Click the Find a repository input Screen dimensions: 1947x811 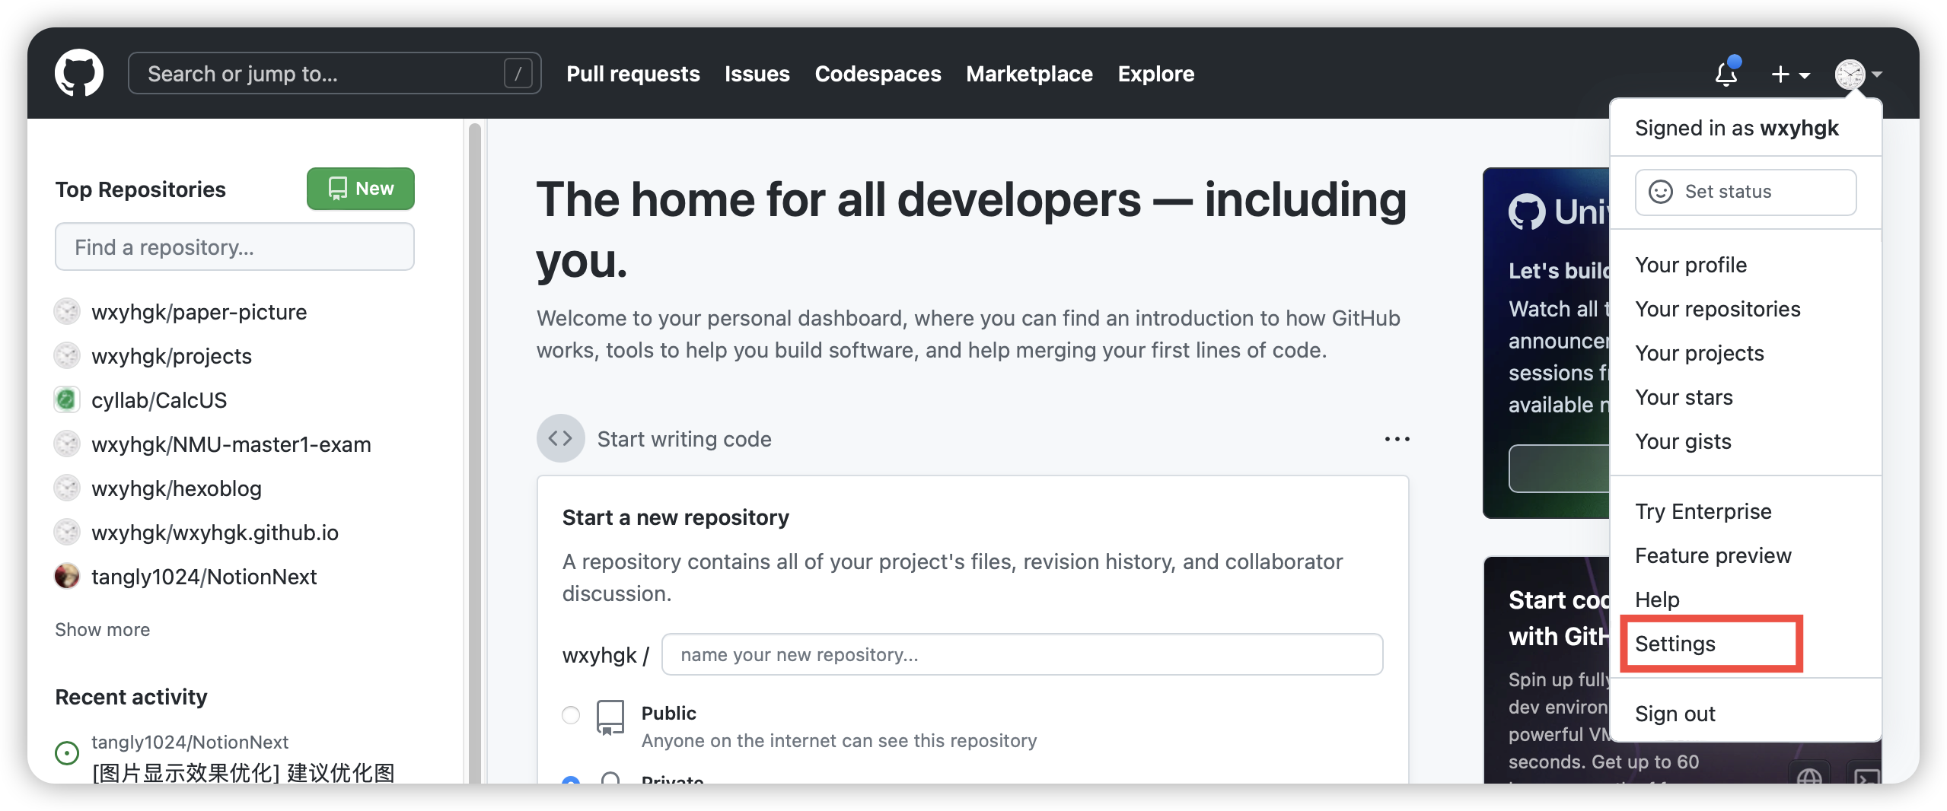234,246
